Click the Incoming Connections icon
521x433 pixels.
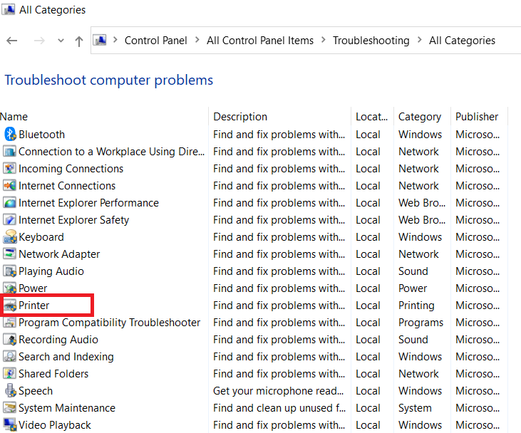(x=10, y=168)
